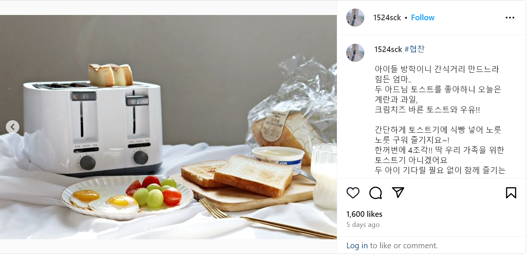Click 1524sck avatar beside caption
The height and width of the screenshot is (255, 528).
355,53
